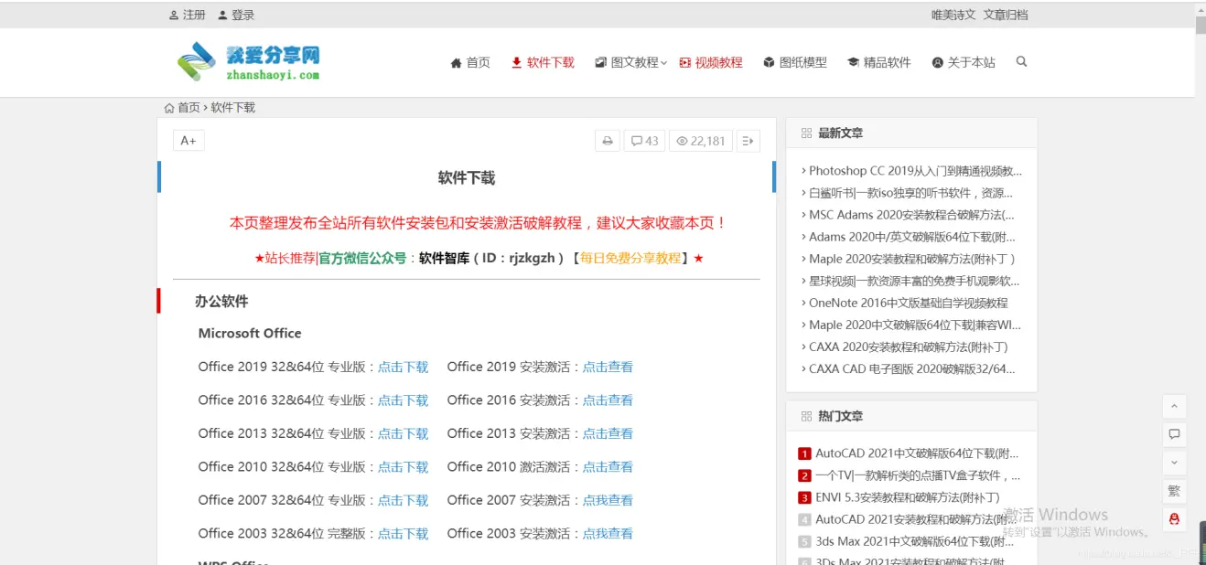The image size is (1206, 565).
Task: Expand the 图文教程 dropdown menu
Action: [631, 63]
